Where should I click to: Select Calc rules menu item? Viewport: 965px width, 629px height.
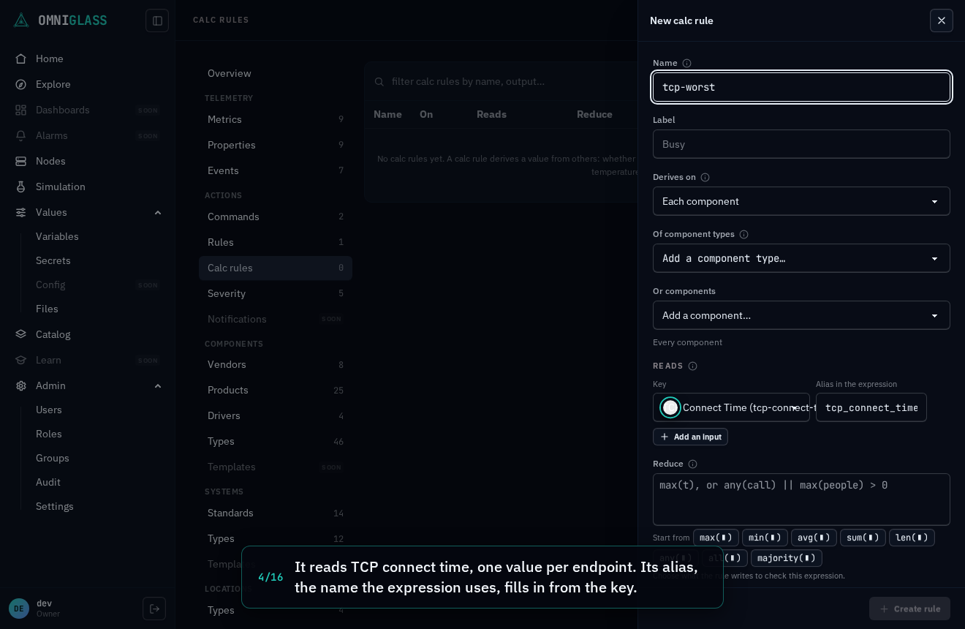pyautogui.click(x=276, y=268)
